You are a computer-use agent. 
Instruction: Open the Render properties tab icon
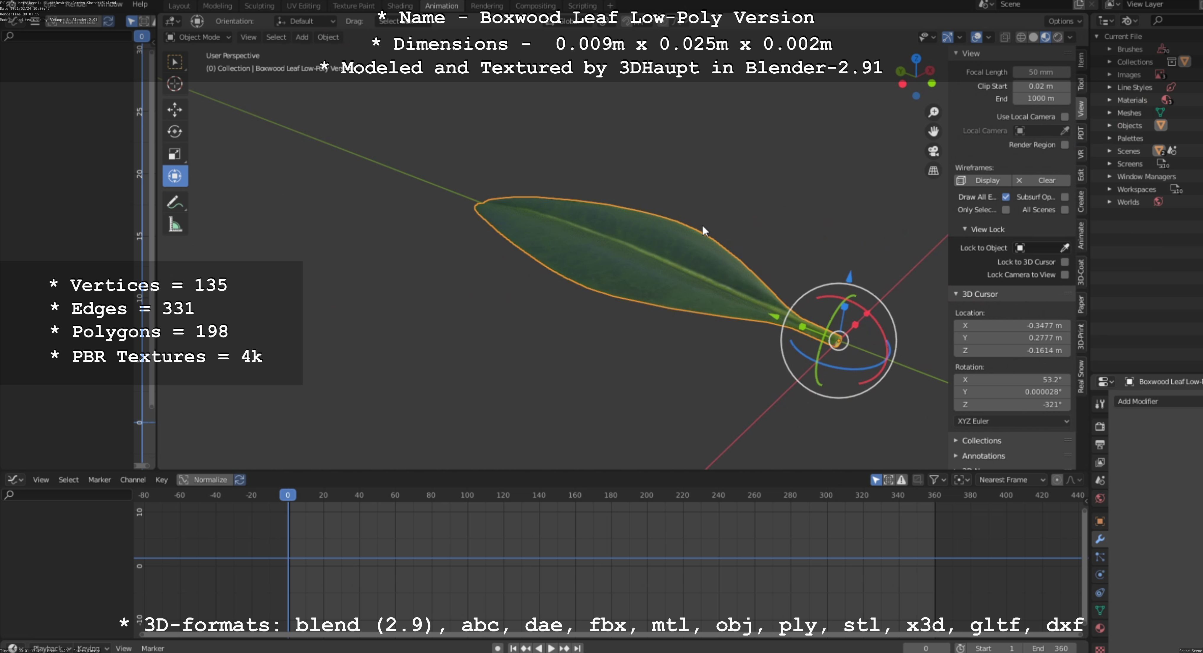(1100, 426)
